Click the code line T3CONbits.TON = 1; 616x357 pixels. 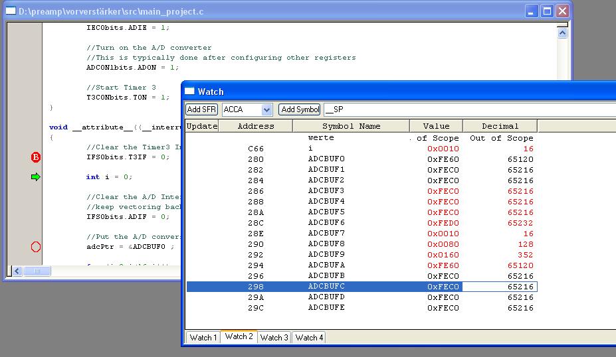(x=128, y=98)
